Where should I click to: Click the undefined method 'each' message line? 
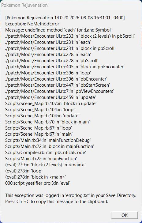click(58, 30)
